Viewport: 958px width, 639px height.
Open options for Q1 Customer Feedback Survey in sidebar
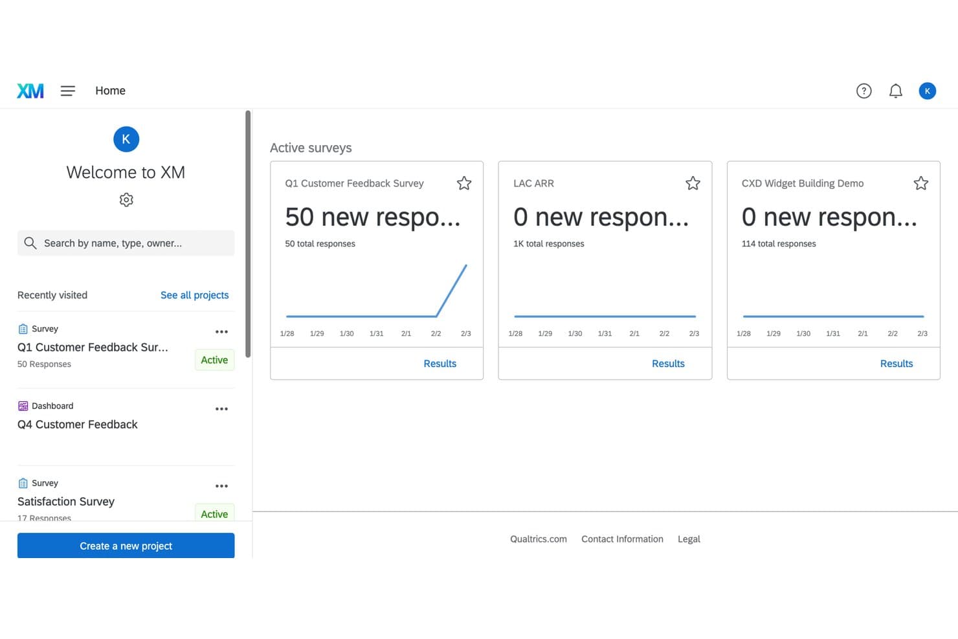coord(221,331)
